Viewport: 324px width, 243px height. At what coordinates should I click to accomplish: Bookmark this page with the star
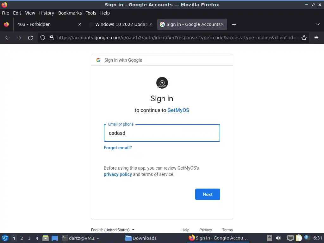304,38
